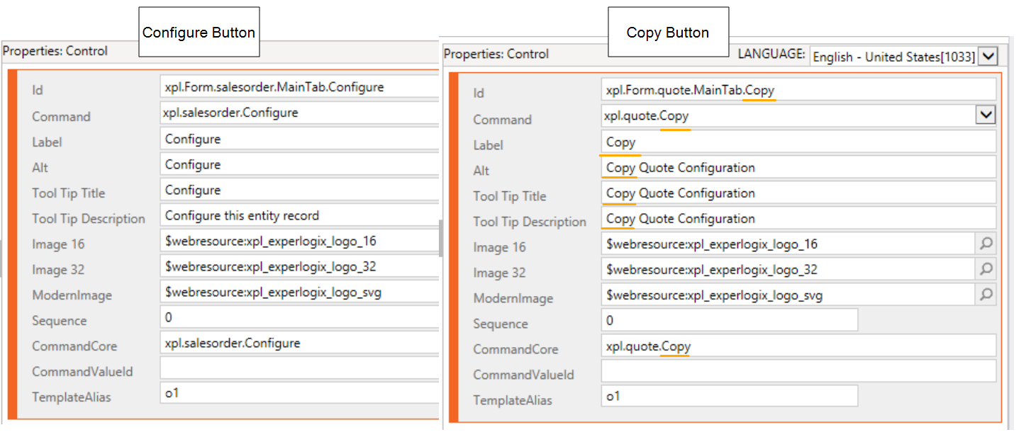Image resolution: width=1021 pixels, height=437 pixels.
Task: Click the 'Sequence' label in the Configure panel
Action: pos(59,321)
